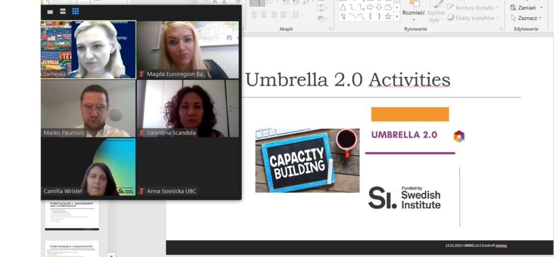The image size is (554, 257).
Task: Pick the right brace shape
Action: (x=379, y=16)
